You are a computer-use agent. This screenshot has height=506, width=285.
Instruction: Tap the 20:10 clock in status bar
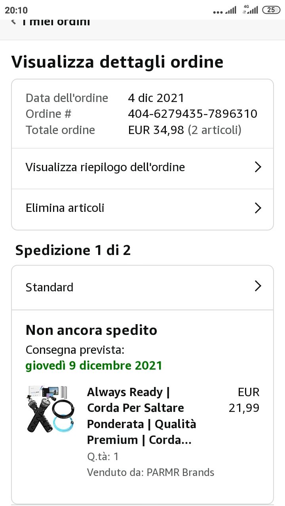tap(16, 10)
